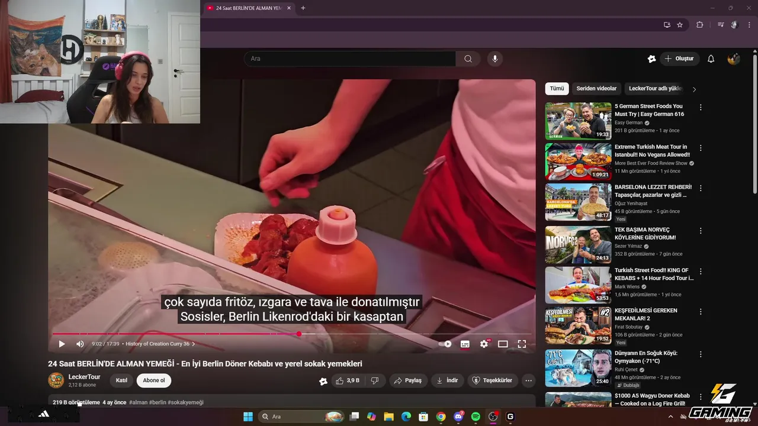This screenshot has height=426, width=758.
Task: Mute the video volume speaker icon
Action: [x=80, y=344]
